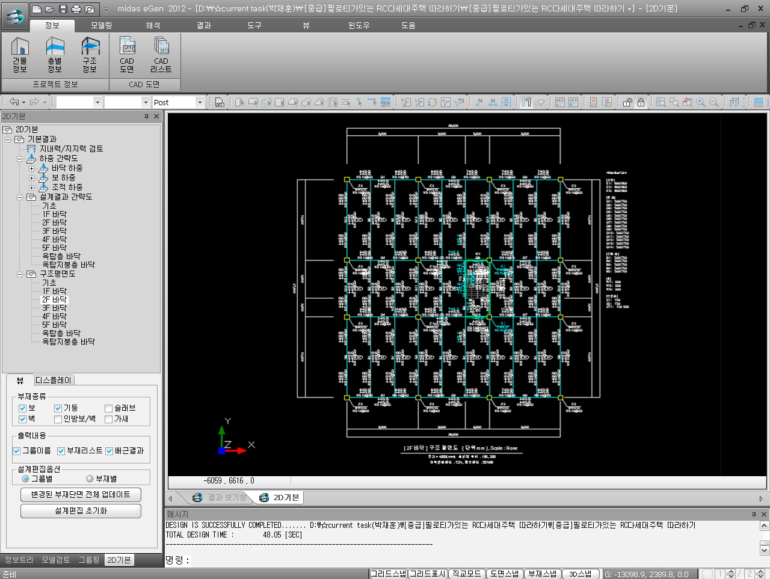Toggle the 3D스냅 status bar button

(581, 574)
